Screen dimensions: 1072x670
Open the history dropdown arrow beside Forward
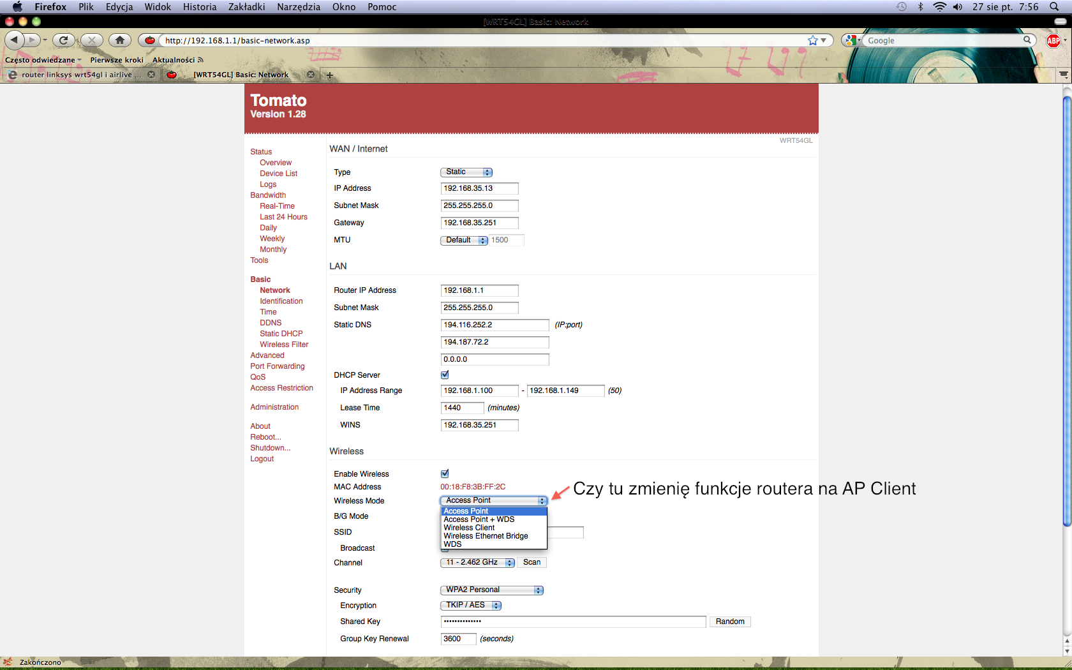45,40
